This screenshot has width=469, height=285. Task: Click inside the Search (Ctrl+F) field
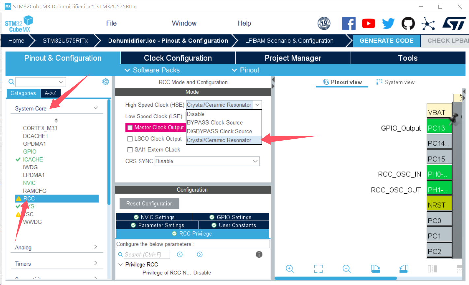coord(147,254)
